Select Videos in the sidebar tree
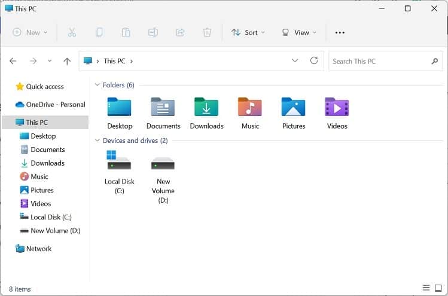Image resolution: width=448 pixels, height=296 pixels. point(35,203)
